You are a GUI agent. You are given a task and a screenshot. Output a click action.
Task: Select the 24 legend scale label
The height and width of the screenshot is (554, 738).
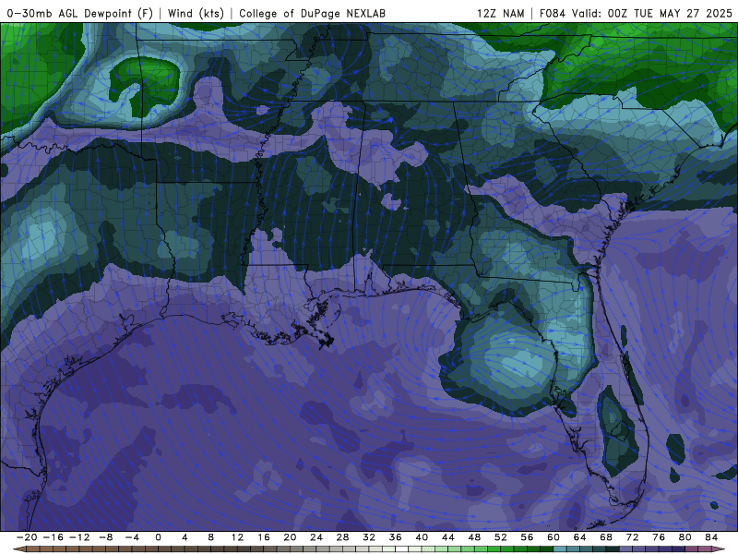[x=316, y=537]
